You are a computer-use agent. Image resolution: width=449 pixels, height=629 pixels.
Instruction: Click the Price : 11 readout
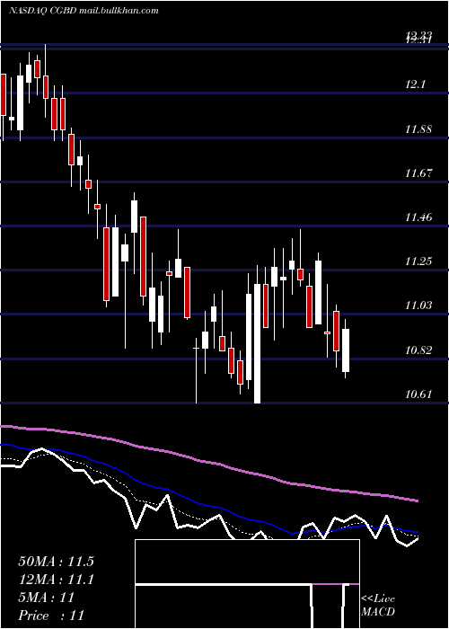click(51, 616)
